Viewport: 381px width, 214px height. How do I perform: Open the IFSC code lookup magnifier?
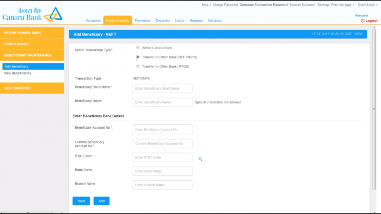click(x=200, y=159)
